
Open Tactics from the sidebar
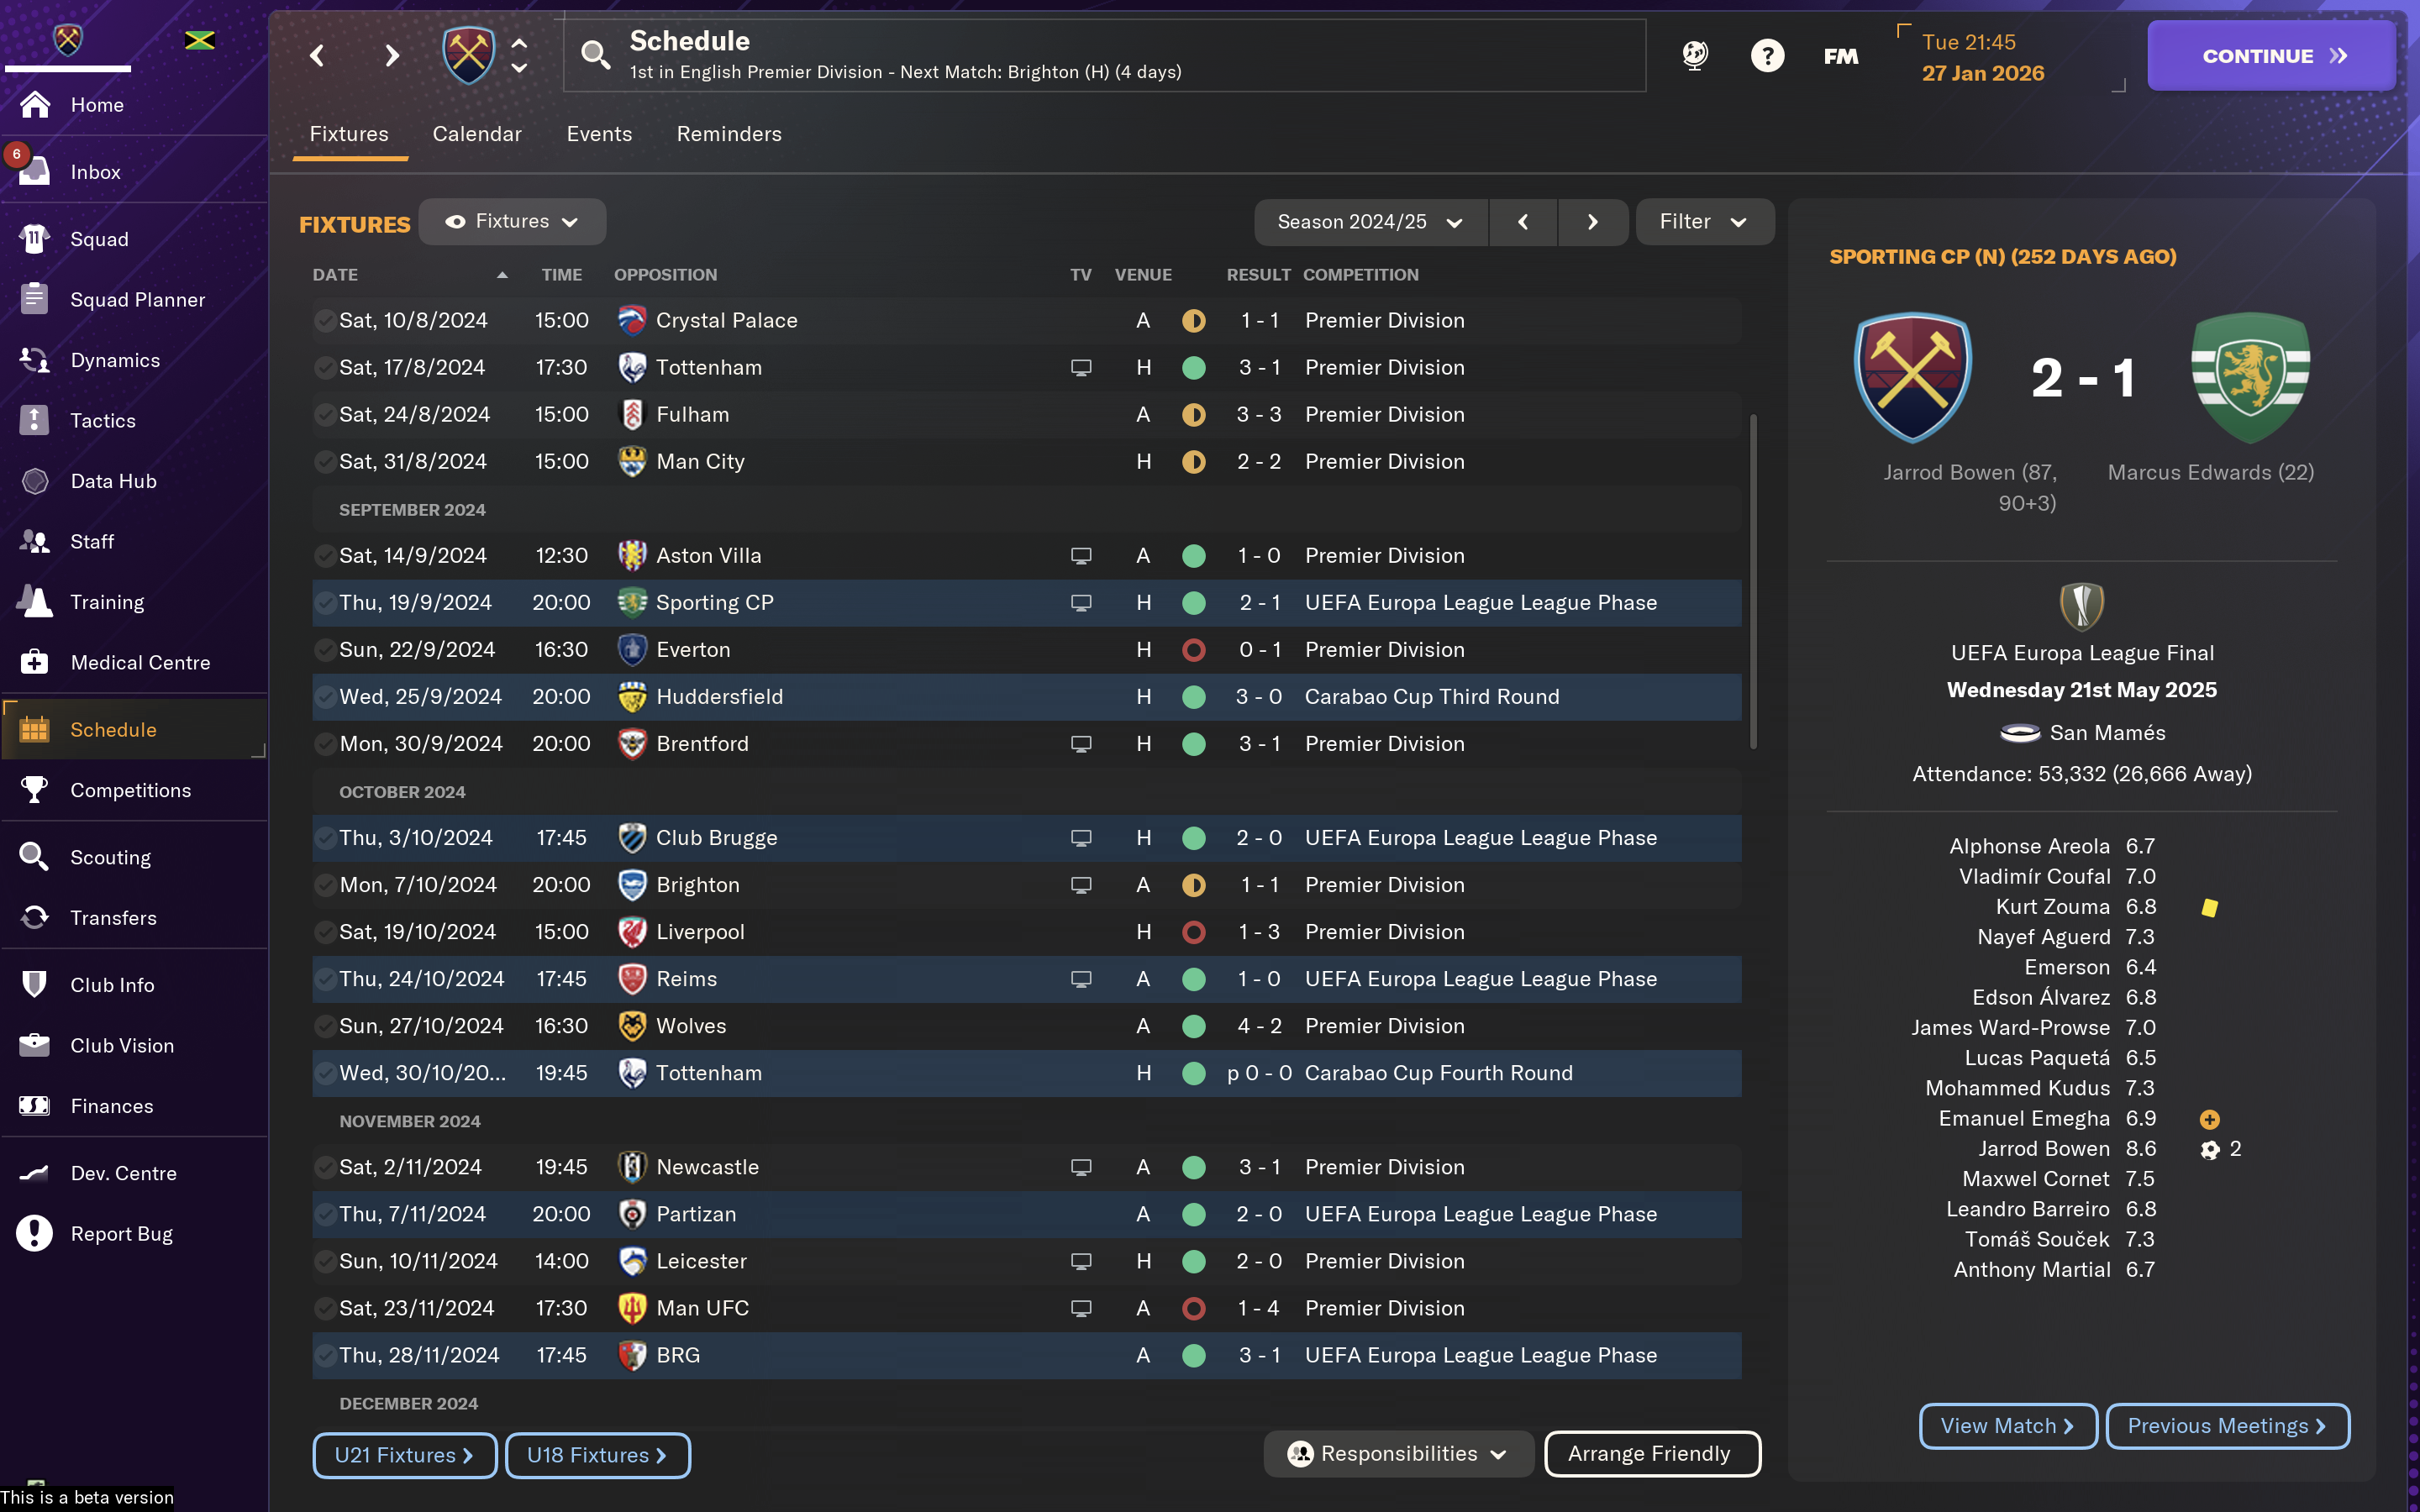[102, 421]
